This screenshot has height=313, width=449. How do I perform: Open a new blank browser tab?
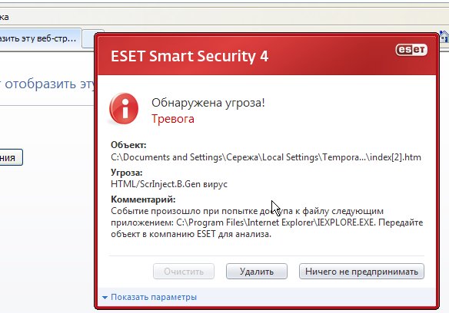(x=88, y=39)
